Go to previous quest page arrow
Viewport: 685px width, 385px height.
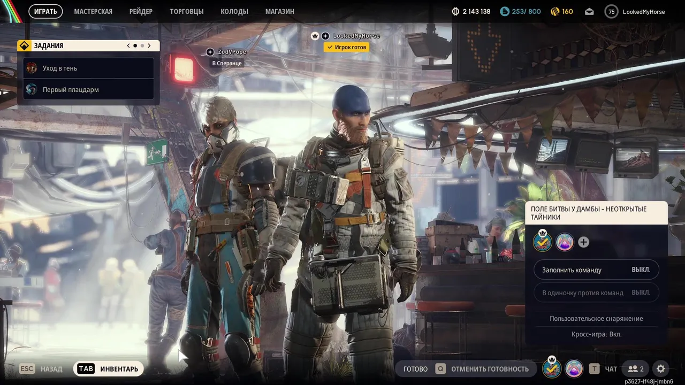pos(128,45)
